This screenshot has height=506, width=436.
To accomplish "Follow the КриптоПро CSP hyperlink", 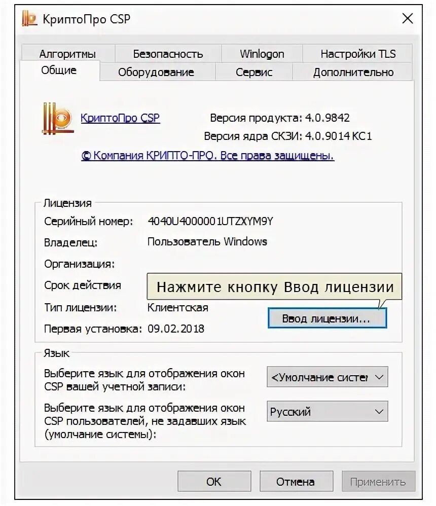I will pos(120,118).
